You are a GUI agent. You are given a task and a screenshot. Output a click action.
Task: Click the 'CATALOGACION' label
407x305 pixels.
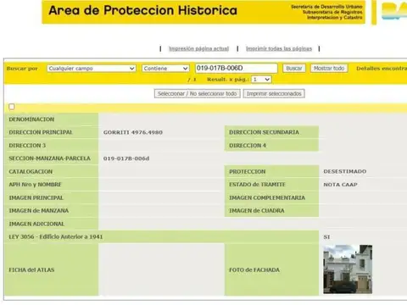tap(31, 171)
